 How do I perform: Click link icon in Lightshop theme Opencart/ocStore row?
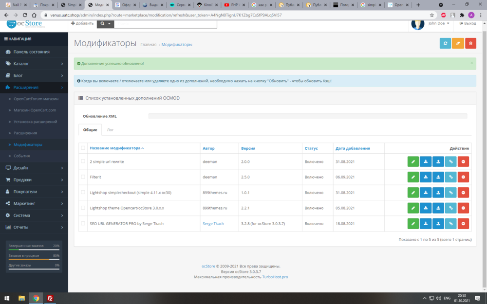click(450, 208)
